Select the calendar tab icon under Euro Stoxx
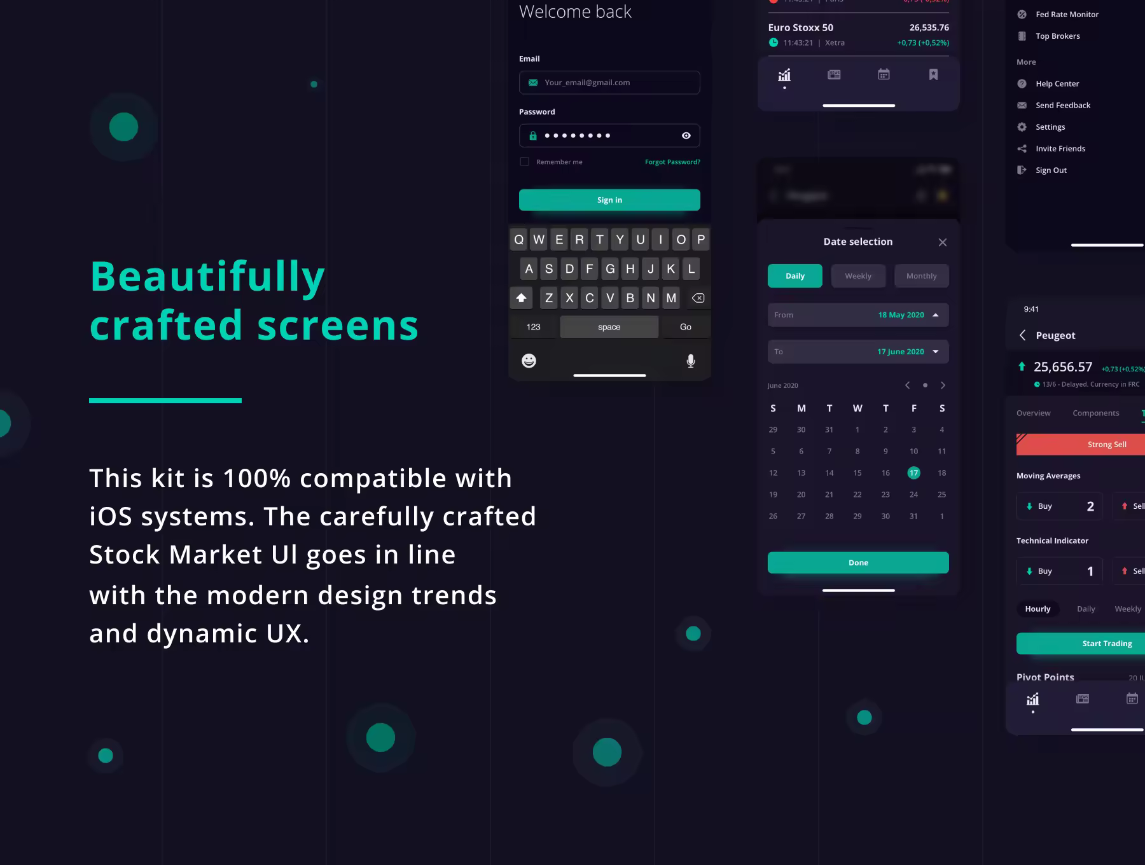 (884, 75)
